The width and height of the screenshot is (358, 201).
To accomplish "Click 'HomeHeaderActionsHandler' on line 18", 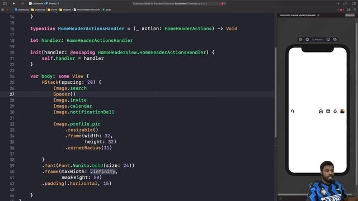I will pyautogui.click(x=100, y=41).
